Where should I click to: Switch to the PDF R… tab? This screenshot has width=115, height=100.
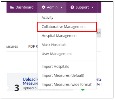(x=33, y=46)
